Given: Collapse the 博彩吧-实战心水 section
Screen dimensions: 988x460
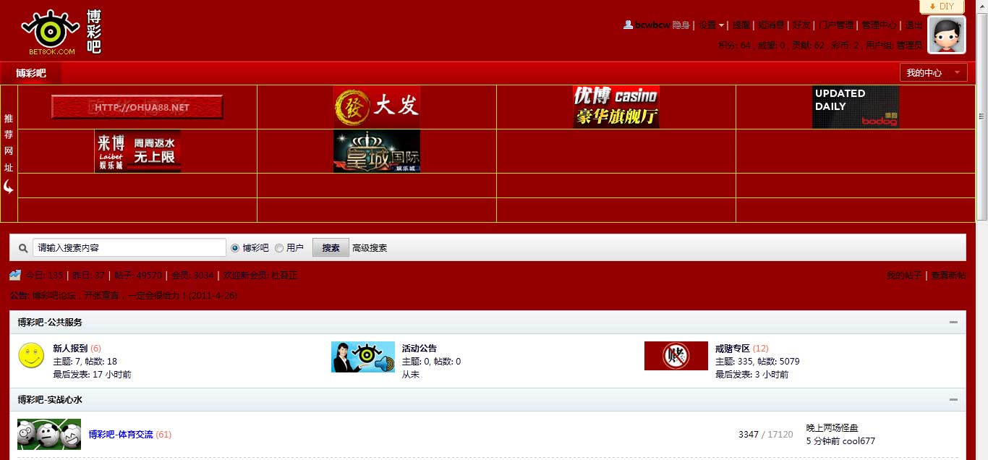Looking at the screenshot, I should coord(953,400).
